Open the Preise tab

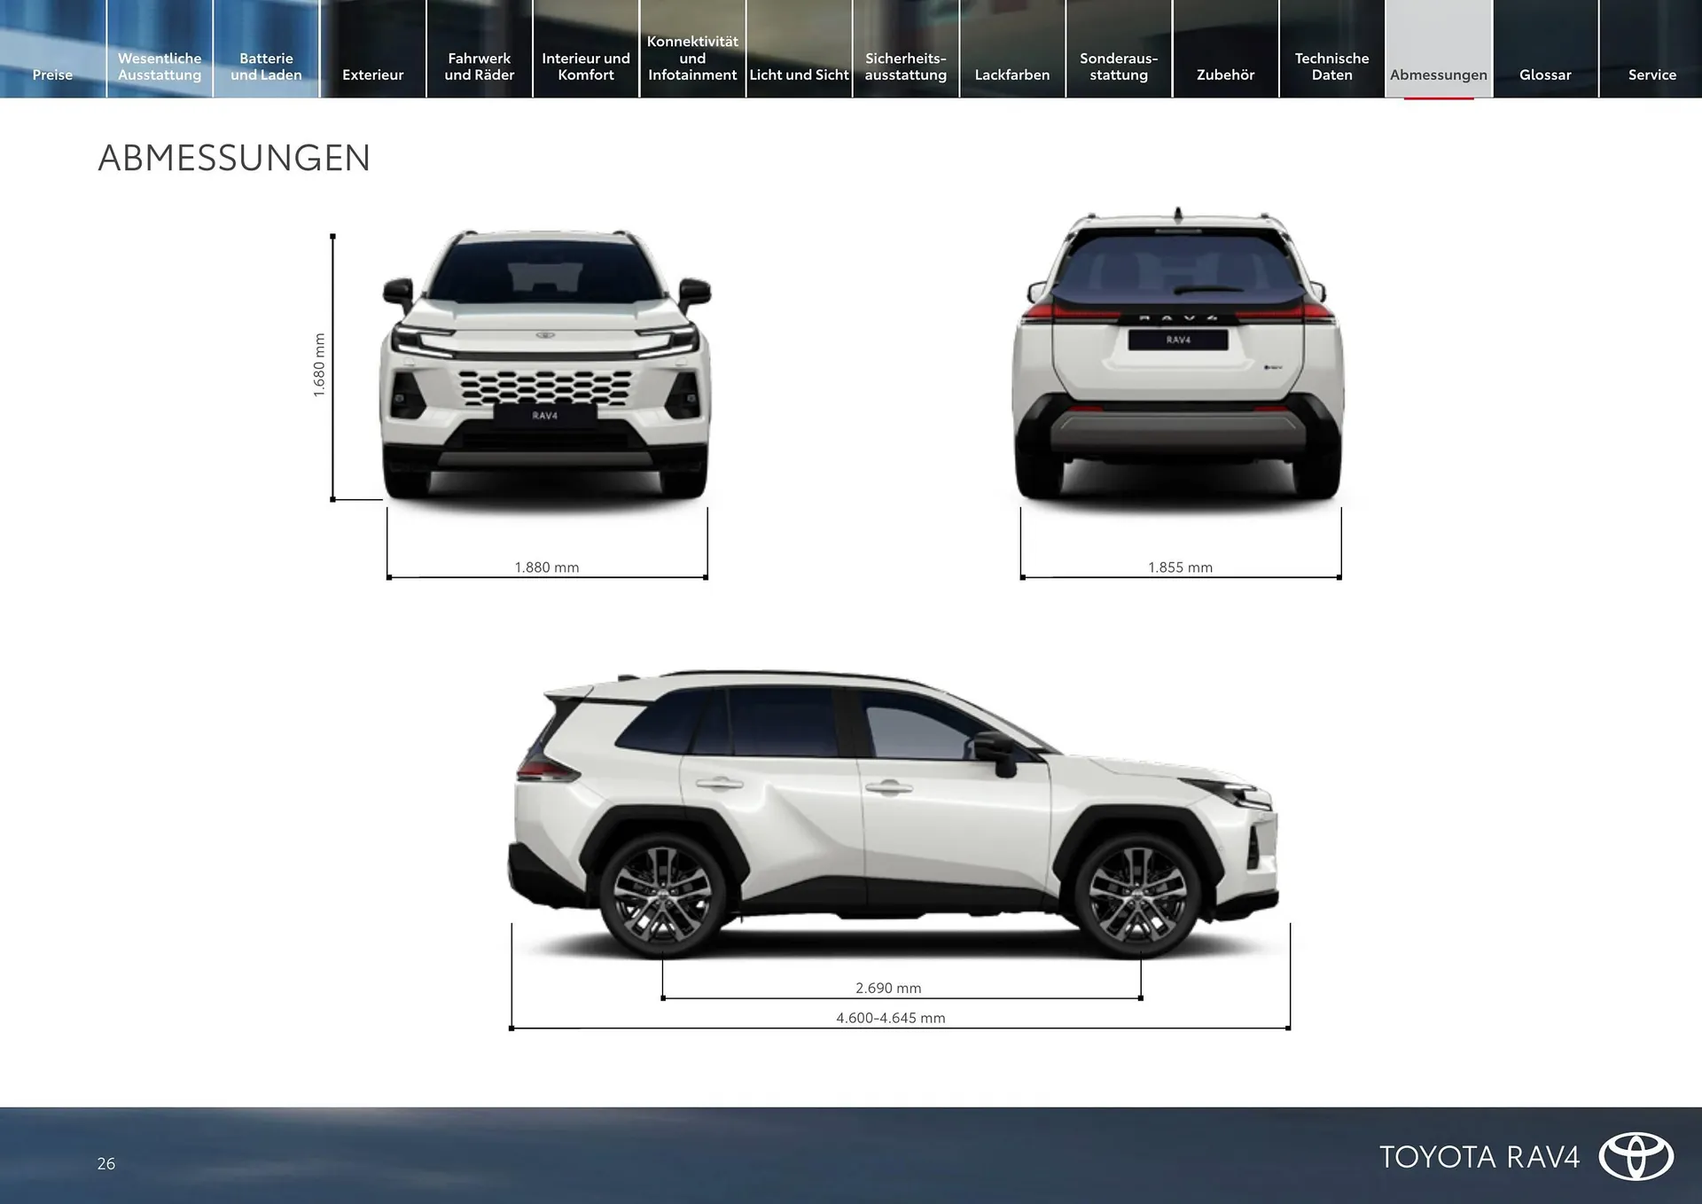pyautogui.click(x=52, y=74)
